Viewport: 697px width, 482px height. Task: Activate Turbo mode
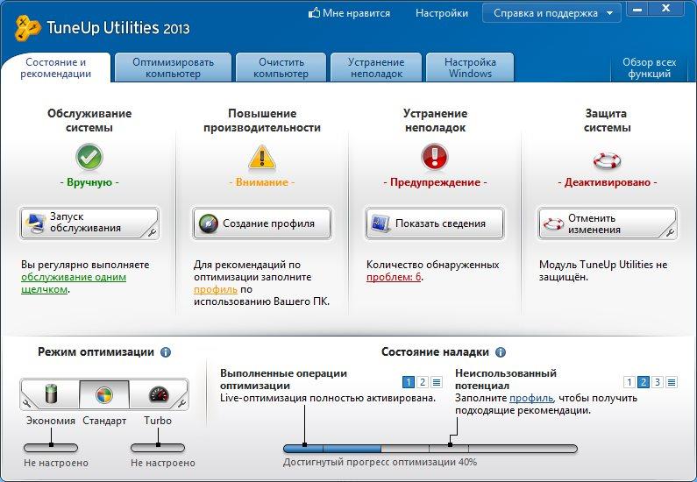click(x=159, y=394)
